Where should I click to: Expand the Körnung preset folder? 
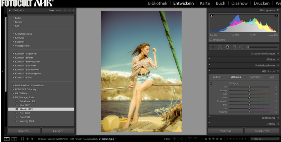pos(13,38)
